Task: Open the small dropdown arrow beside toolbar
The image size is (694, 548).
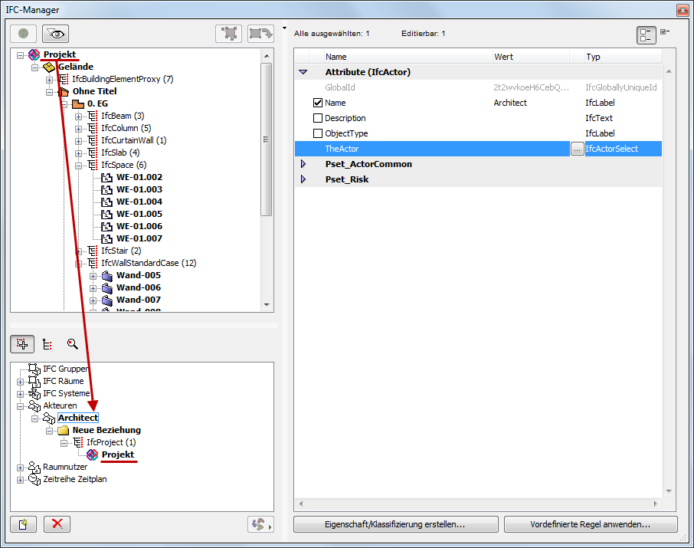Action: 284,28
